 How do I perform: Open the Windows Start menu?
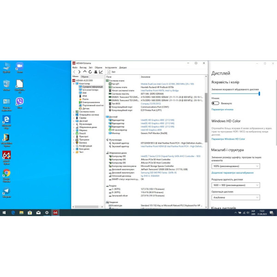tap(4, 213)
